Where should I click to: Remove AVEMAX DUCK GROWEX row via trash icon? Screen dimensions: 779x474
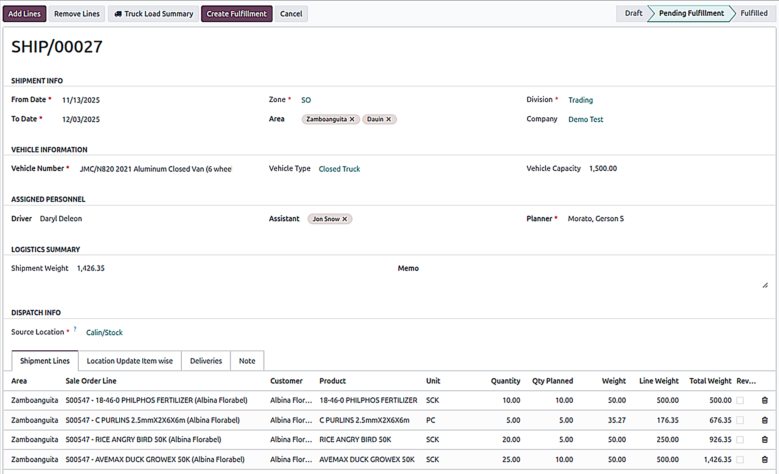764,459
